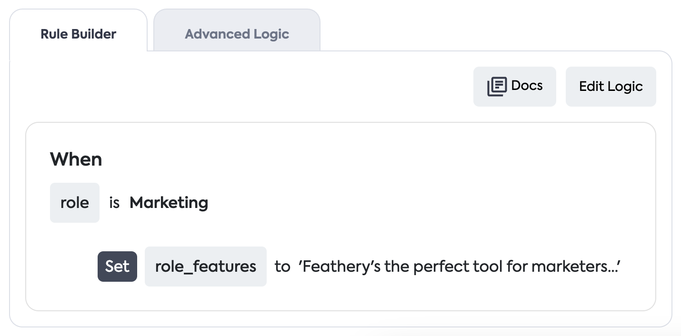Click the role field chip
Image resolution: width=681 pixels, height=336 pixels.
tap(75, 203)
